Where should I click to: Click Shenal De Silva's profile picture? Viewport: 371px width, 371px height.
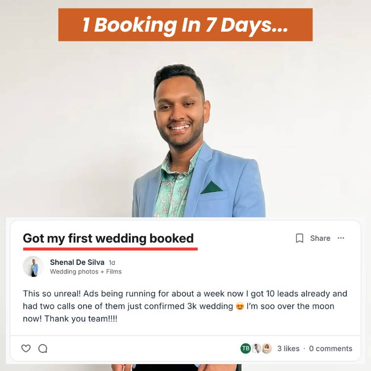[33, 266]
